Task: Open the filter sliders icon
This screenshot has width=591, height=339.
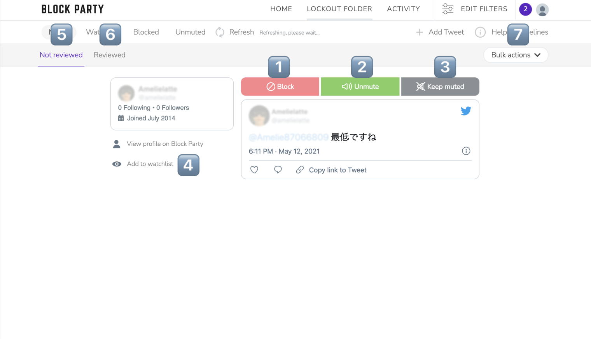Action: (x=448, y=9)
